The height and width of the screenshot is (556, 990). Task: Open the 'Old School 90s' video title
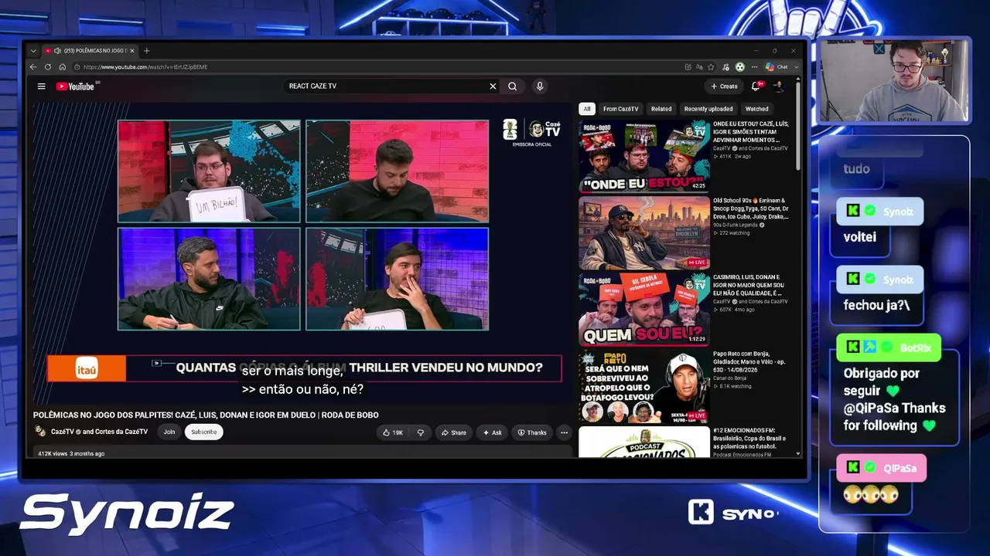tap(750, 208)
